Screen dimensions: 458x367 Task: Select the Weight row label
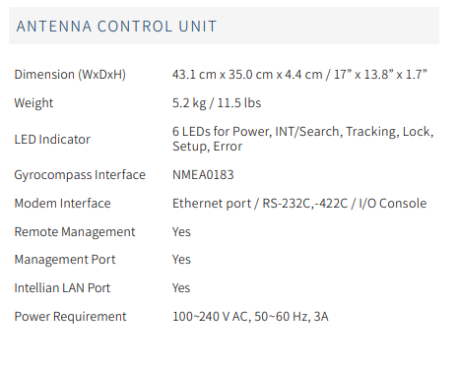33,103
